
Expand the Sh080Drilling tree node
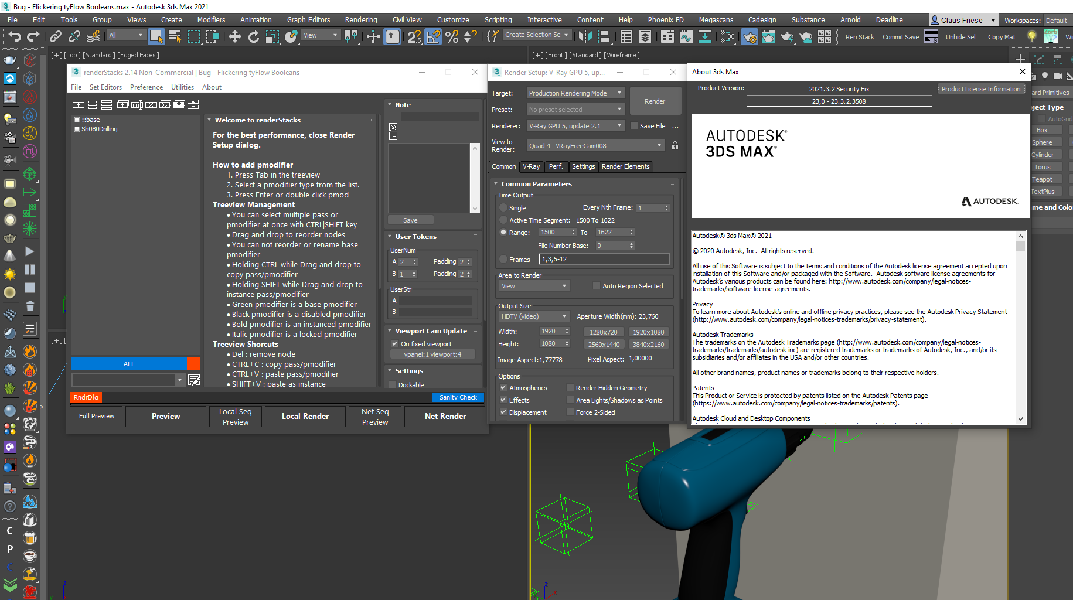pyautogui.click(x=77, y=129)
